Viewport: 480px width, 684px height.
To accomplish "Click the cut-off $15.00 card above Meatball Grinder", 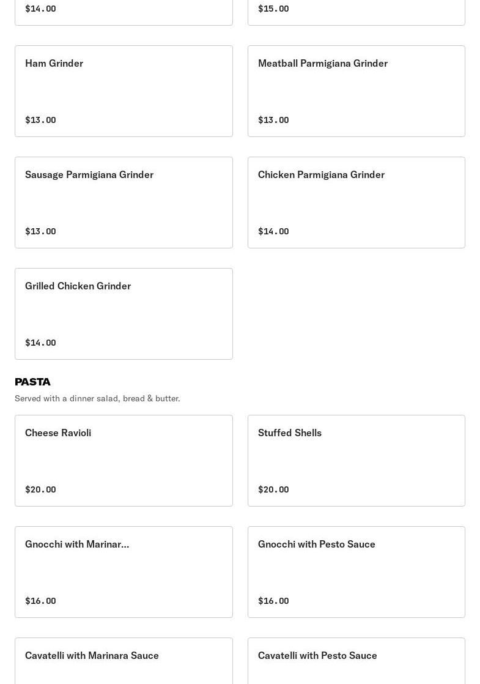I will click(356, 11).
